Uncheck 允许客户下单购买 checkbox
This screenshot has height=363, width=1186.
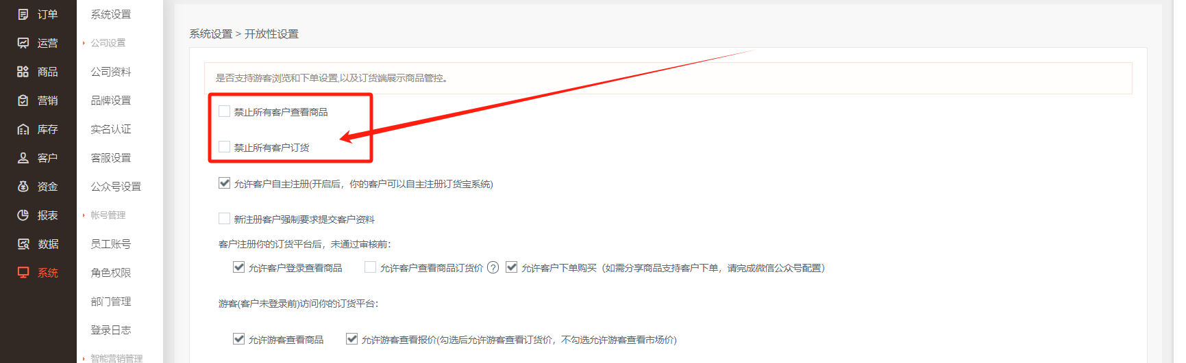pos(511,267)
